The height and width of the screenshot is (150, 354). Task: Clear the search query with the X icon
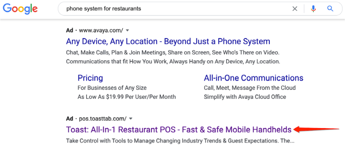coord(295,9)
